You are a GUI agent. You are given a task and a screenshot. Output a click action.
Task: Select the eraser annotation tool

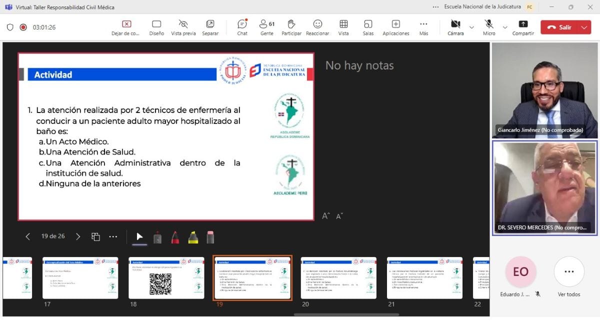(210, 237)
